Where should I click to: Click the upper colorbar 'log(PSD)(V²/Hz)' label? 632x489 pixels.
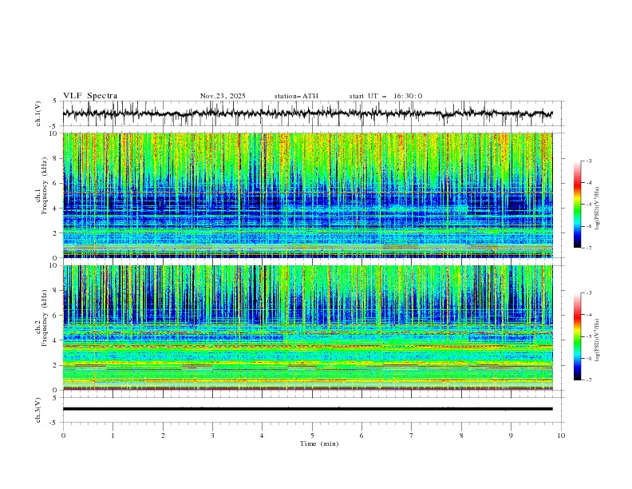click(598, 209)
